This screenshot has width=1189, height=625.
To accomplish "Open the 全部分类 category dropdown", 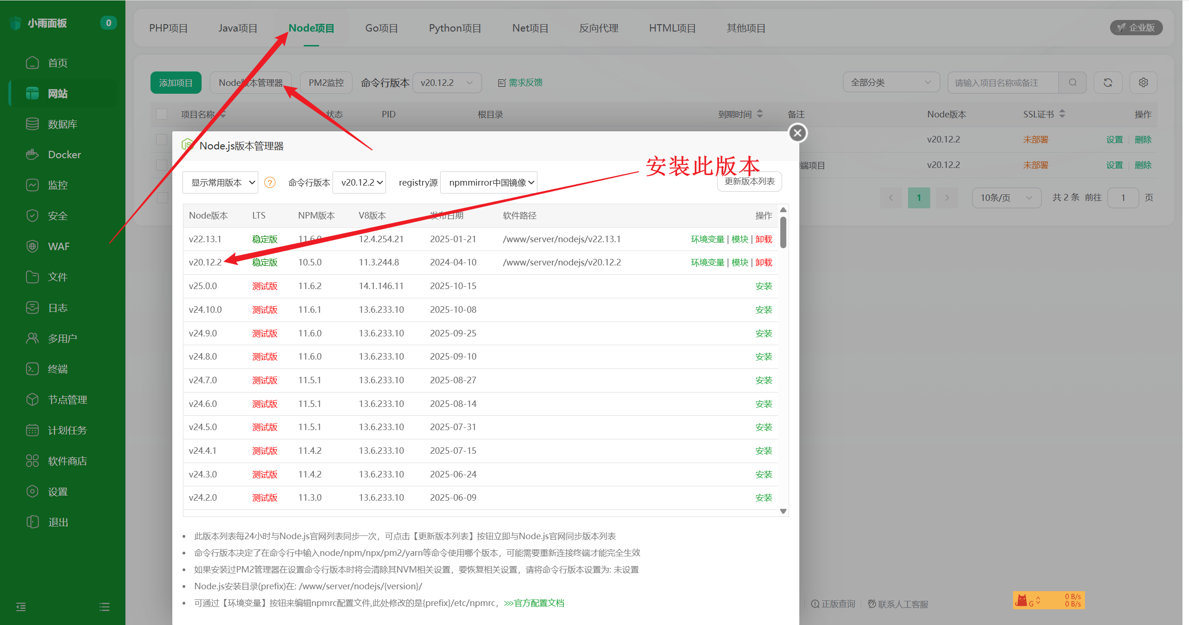I will click(x=891, y=83).
